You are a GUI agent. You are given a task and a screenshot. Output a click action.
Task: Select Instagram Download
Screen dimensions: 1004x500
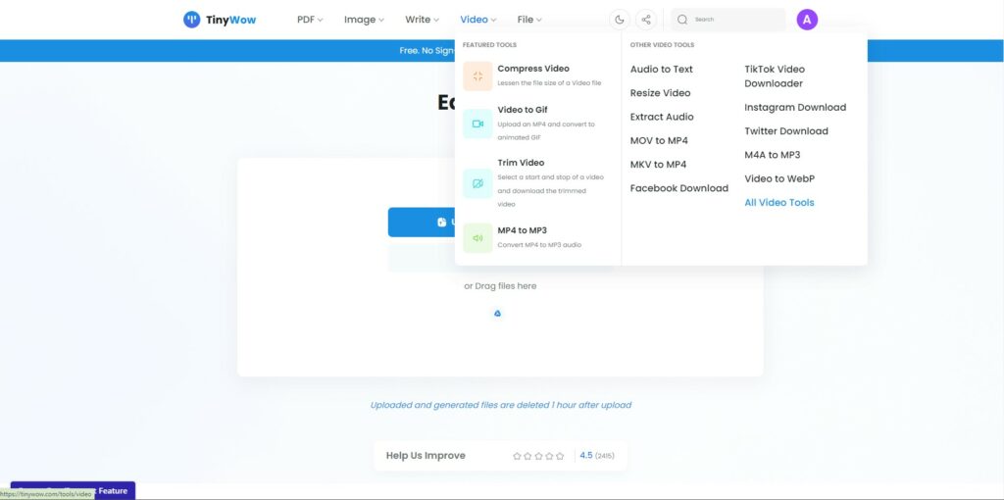point(795,108)
